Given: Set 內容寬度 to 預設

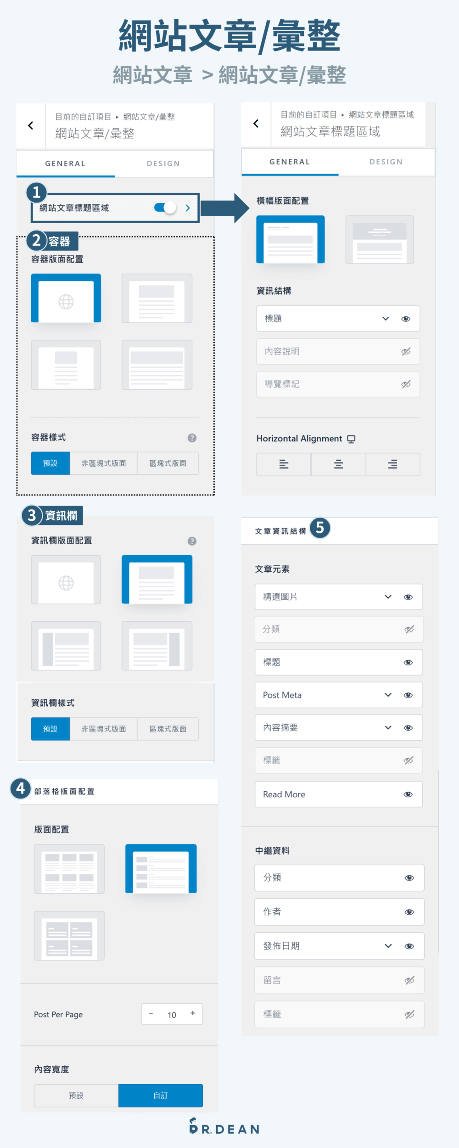Looking at the screenshot, I should coord(76,1096).
